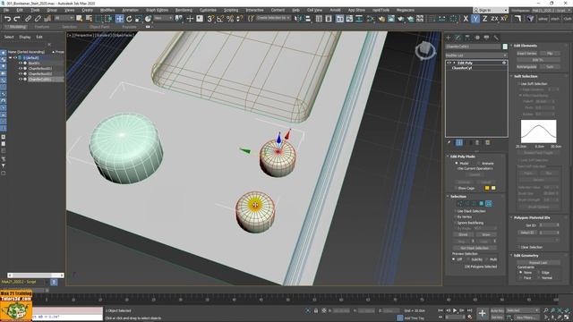This screenshot has width=573, height=322.
Task: Open the Utilities command panel wrench tab
Action: (496, 38)
